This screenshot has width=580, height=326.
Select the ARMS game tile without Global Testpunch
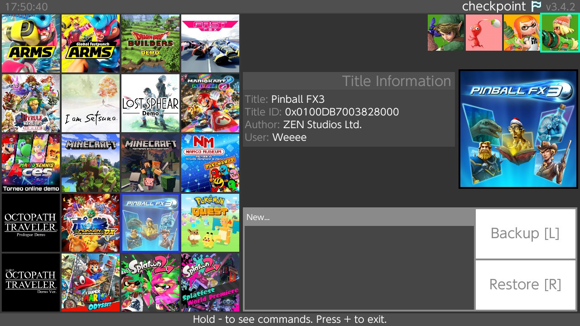[x=31, y=43]
